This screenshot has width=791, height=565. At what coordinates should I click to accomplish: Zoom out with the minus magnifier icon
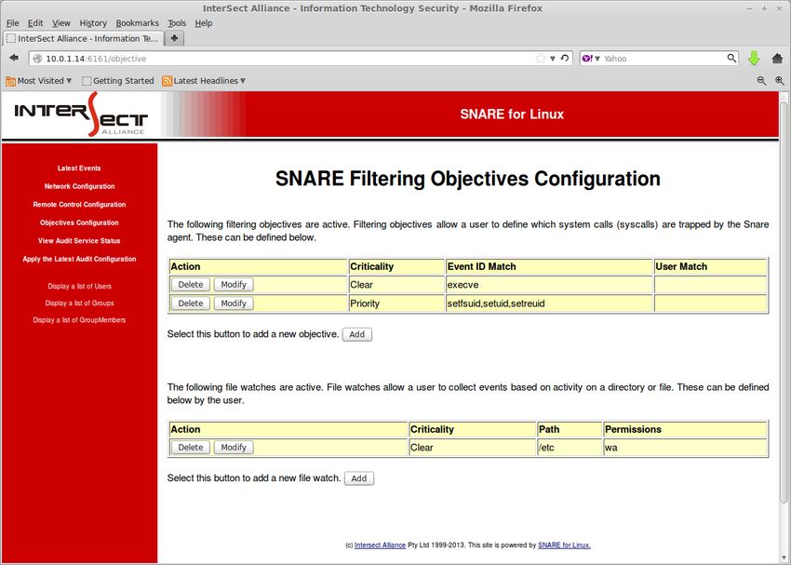tap(761, 81)
